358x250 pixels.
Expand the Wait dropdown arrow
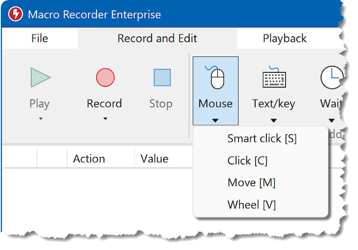(x=331, y=120)
